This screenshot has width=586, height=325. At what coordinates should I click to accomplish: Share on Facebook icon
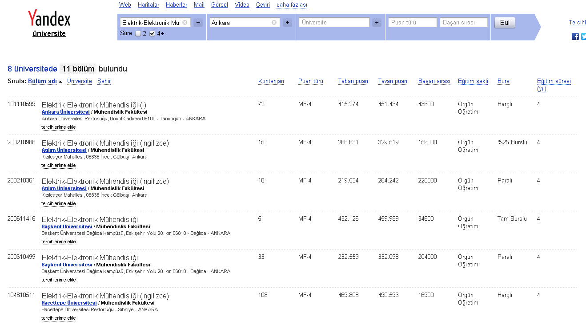tap(575, 36)
